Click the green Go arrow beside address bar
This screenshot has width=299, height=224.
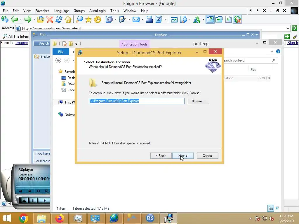[x=294, y=28]
